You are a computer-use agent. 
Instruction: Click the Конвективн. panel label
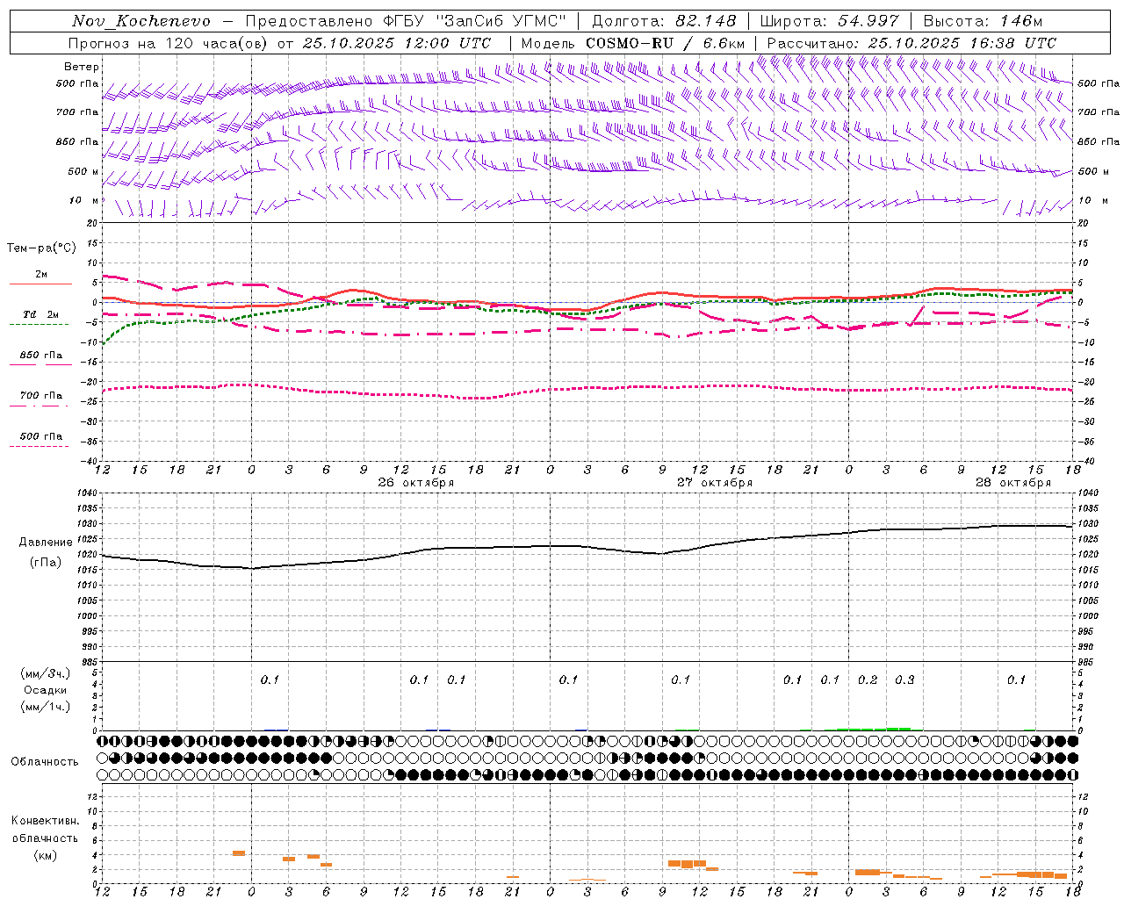coord(46,821)
